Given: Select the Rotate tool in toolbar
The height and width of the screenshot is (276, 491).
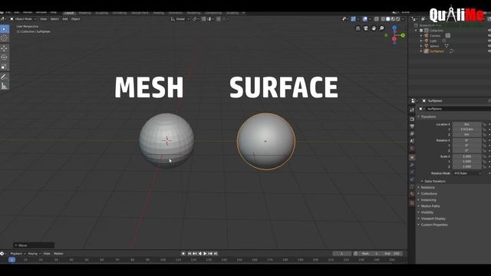Looking at the screenshot, I should (x=4, y=58).
